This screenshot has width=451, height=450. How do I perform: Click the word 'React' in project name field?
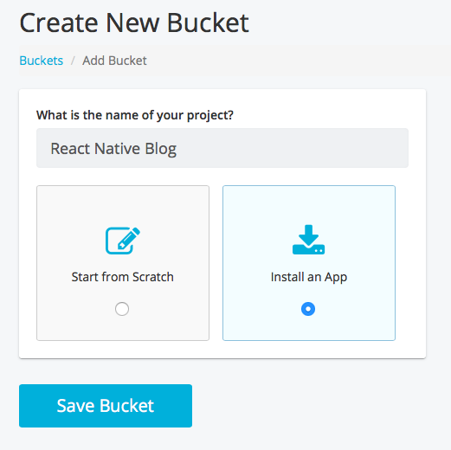(70, 149)
